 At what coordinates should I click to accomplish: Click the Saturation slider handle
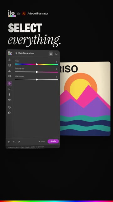click(x=37, y=72)
